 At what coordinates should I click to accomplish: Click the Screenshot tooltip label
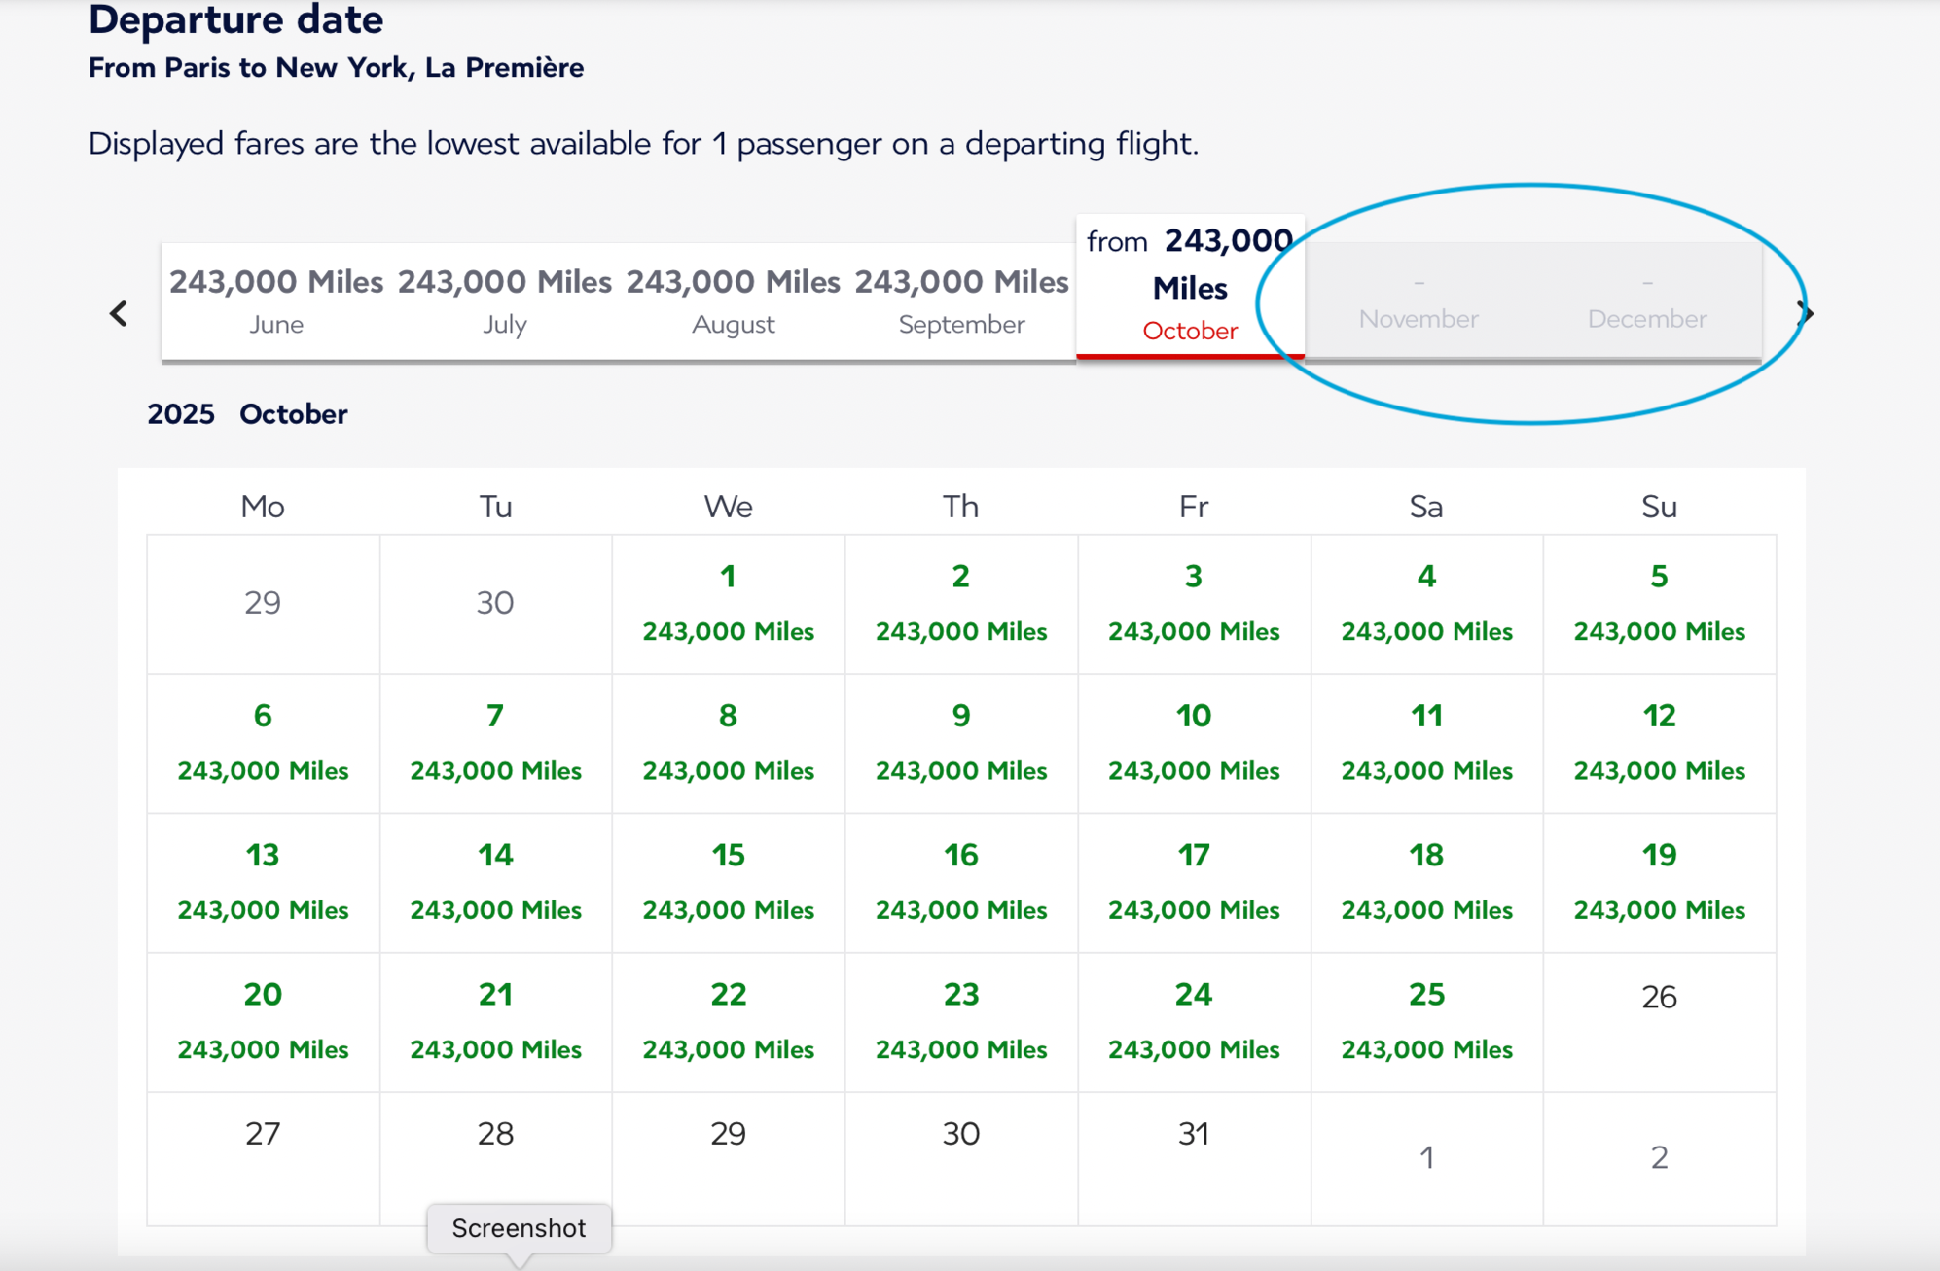coord(519,1228)
